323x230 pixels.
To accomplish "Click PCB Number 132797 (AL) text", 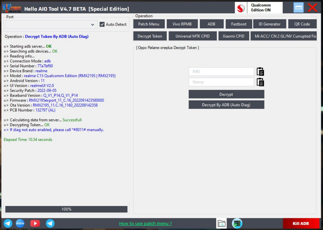I will pyautogui.click(x=45, y=110).
